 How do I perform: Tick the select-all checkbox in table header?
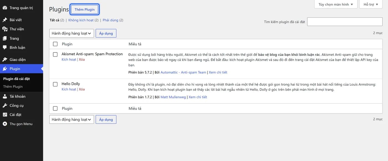click(x=55, y=44)
